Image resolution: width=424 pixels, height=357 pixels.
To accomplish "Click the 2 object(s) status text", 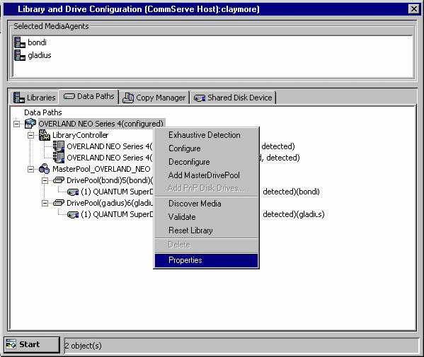I will [x=83, y=346].
